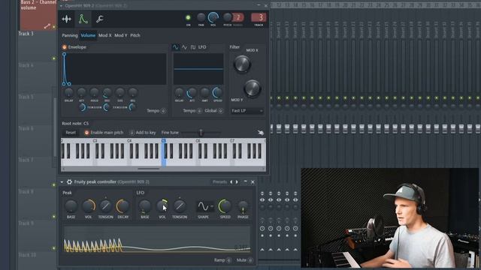Click the LFO AMT knob in channel settings

pos(204,92)
